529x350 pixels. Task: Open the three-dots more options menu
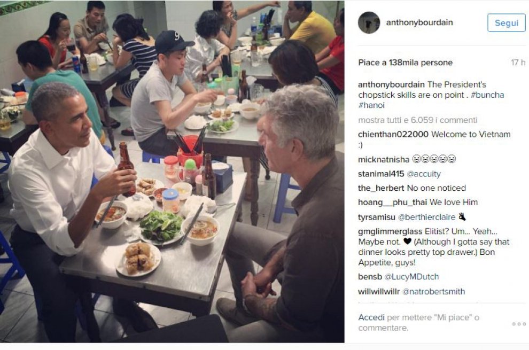point(518,324)
